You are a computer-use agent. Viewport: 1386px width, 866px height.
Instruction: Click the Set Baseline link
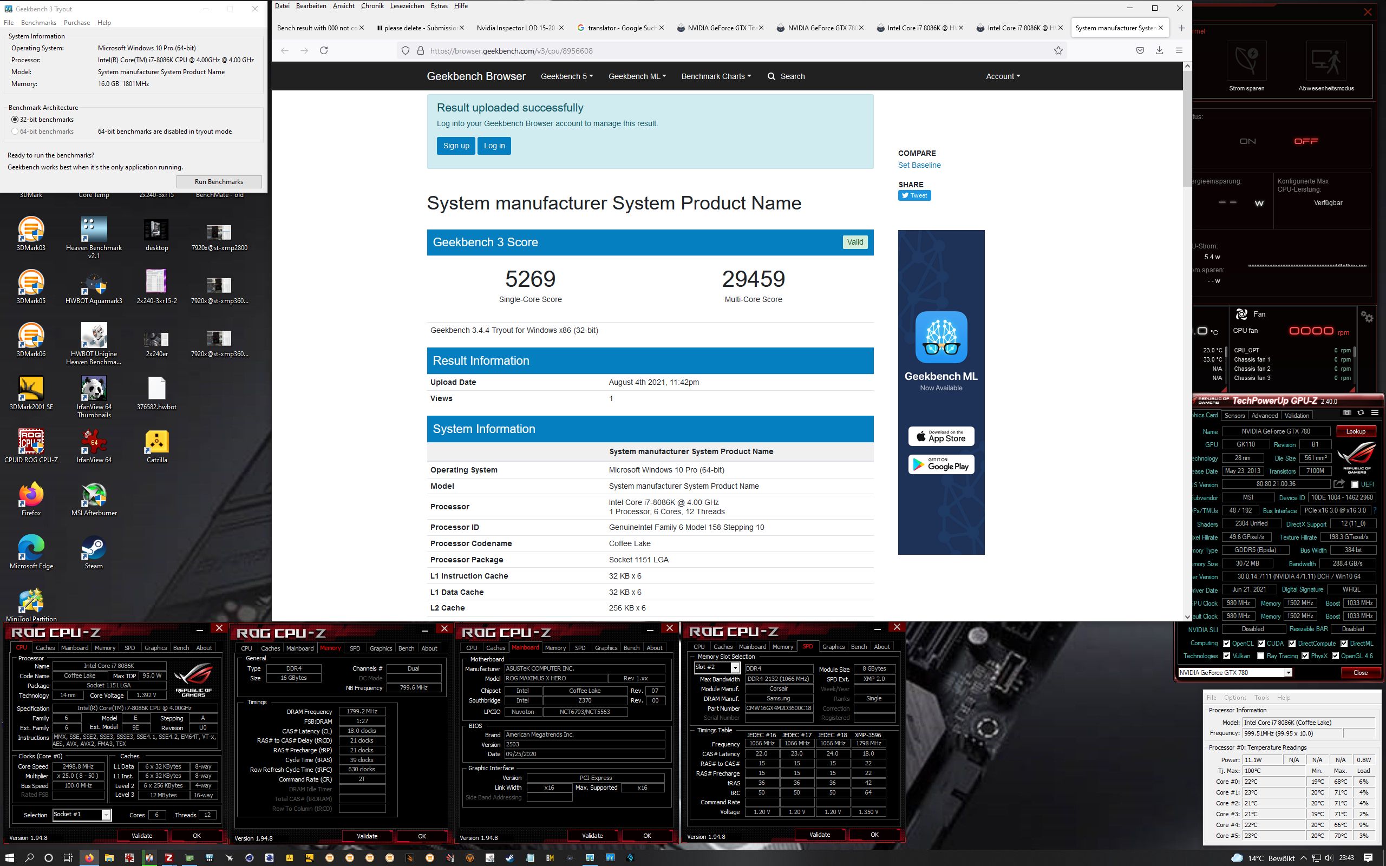(919, 165)
